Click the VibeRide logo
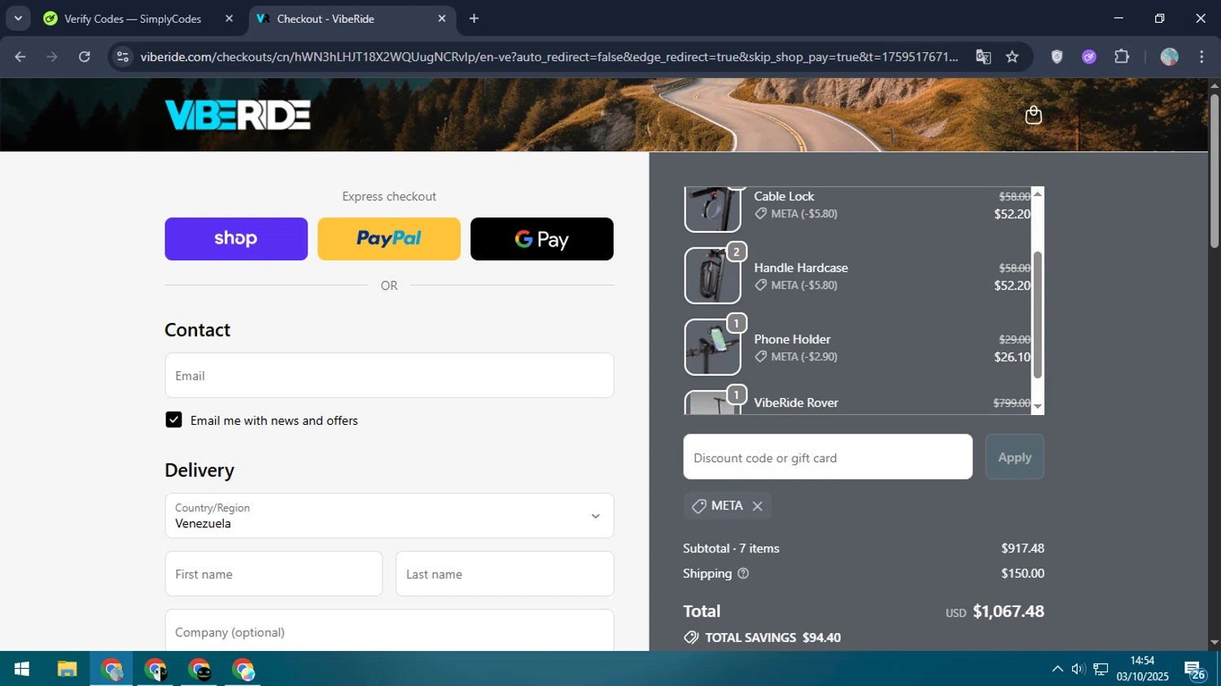 (x=238, y=115)
